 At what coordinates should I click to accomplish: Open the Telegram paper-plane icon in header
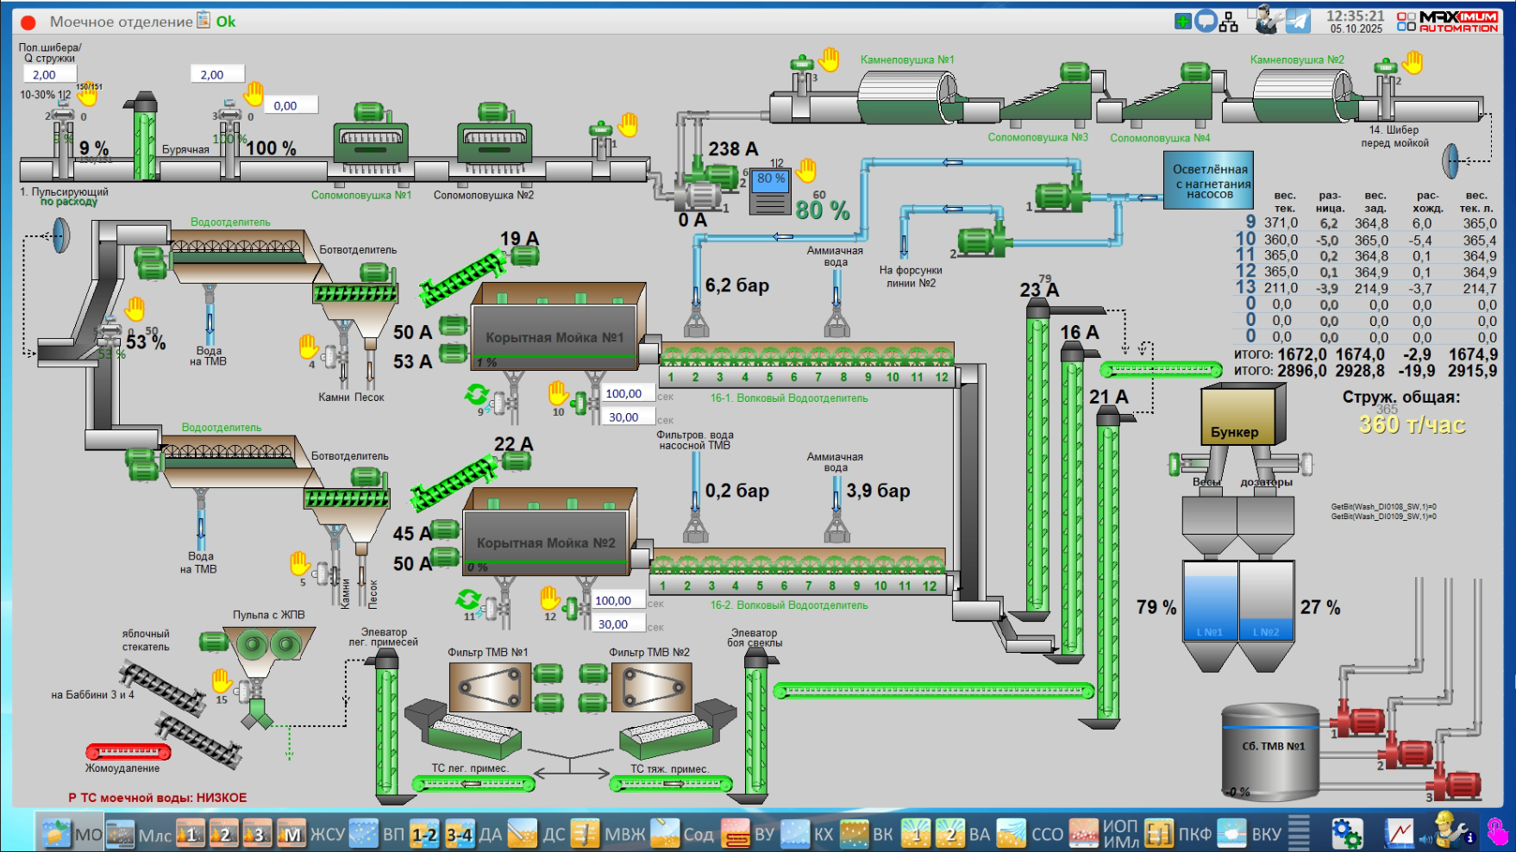[1298, 21]
